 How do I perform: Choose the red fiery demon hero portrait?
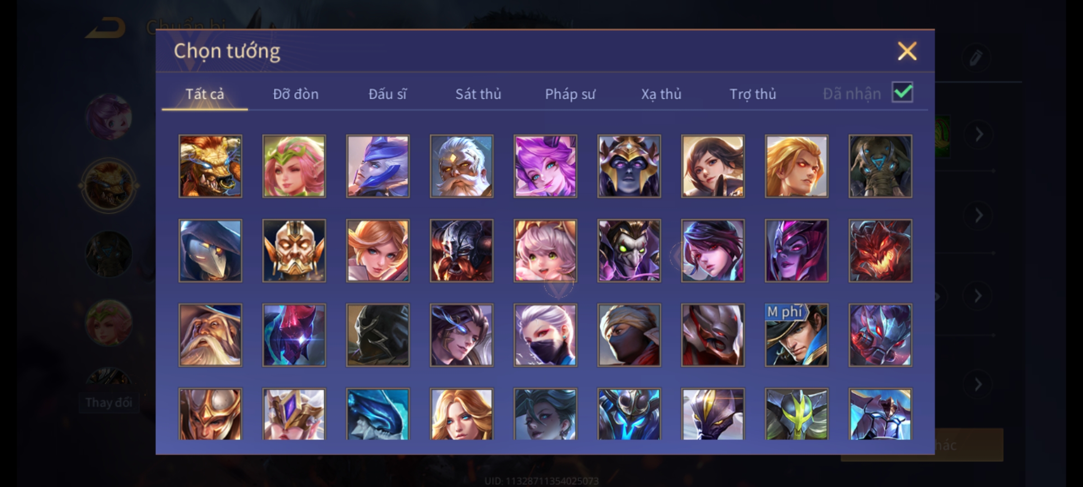tap(880, 251)
